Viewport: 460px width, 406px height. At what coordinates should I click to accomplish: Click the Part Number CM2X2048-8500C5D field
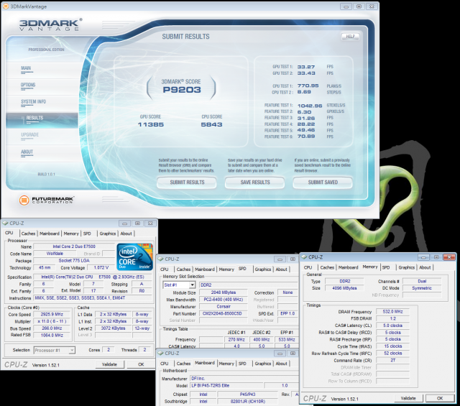coord(222,313)
